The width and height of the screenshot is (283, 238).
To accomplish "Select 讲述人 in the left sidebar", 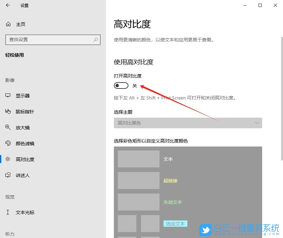I will click(x=23, y=175).
